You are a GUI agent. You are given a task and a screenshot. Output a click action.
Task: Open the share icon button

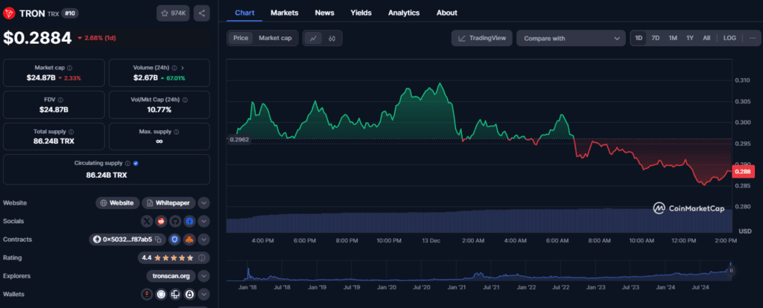point(202,13)
